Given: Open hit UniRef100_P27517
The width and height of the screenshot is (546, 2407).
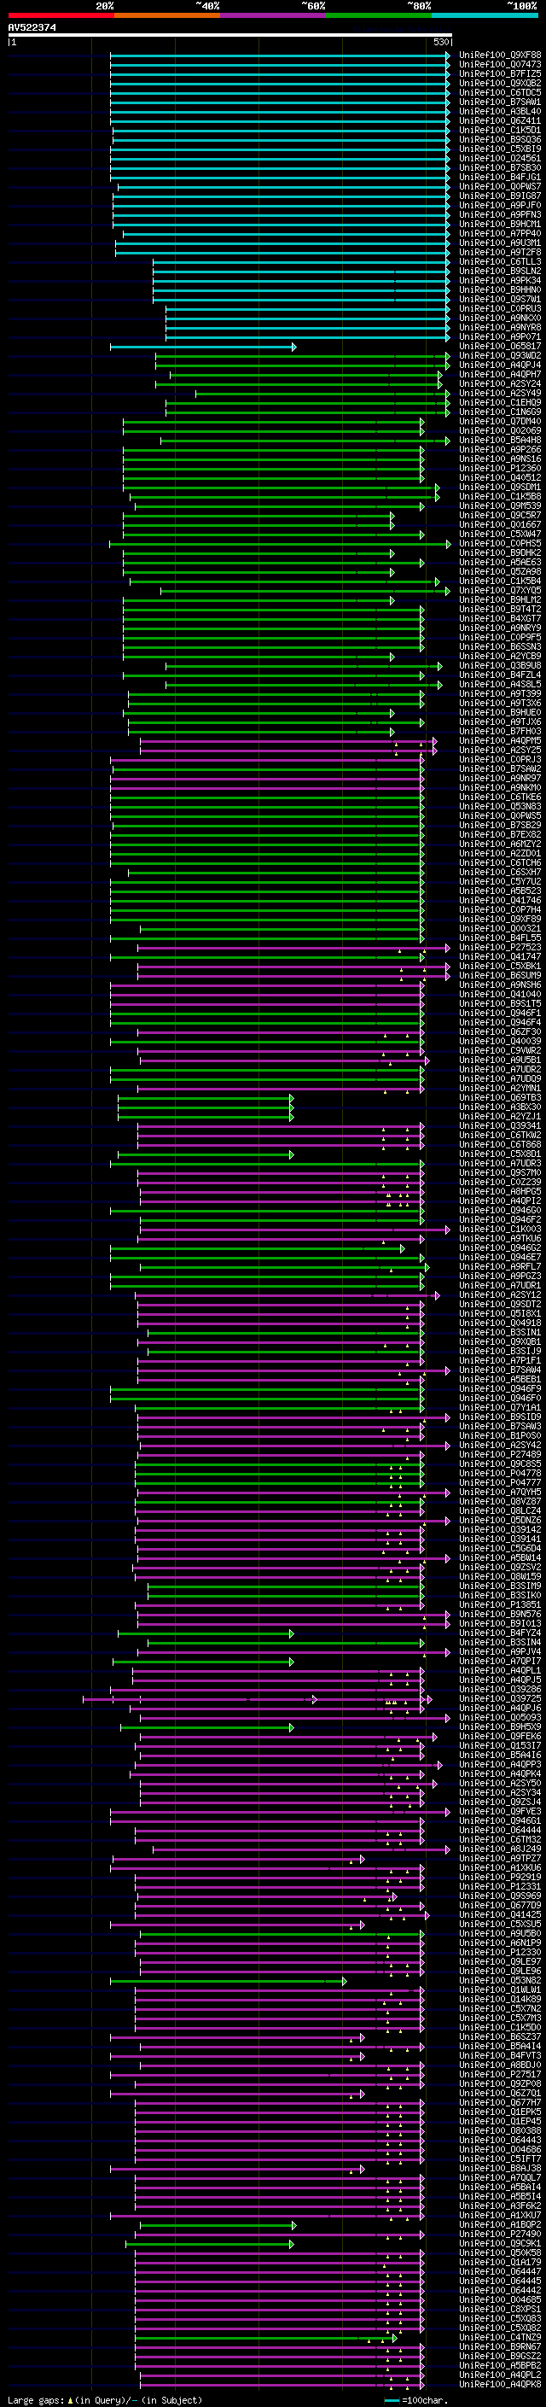Looking at the screenshot, I should click(x=500, y=2074).
